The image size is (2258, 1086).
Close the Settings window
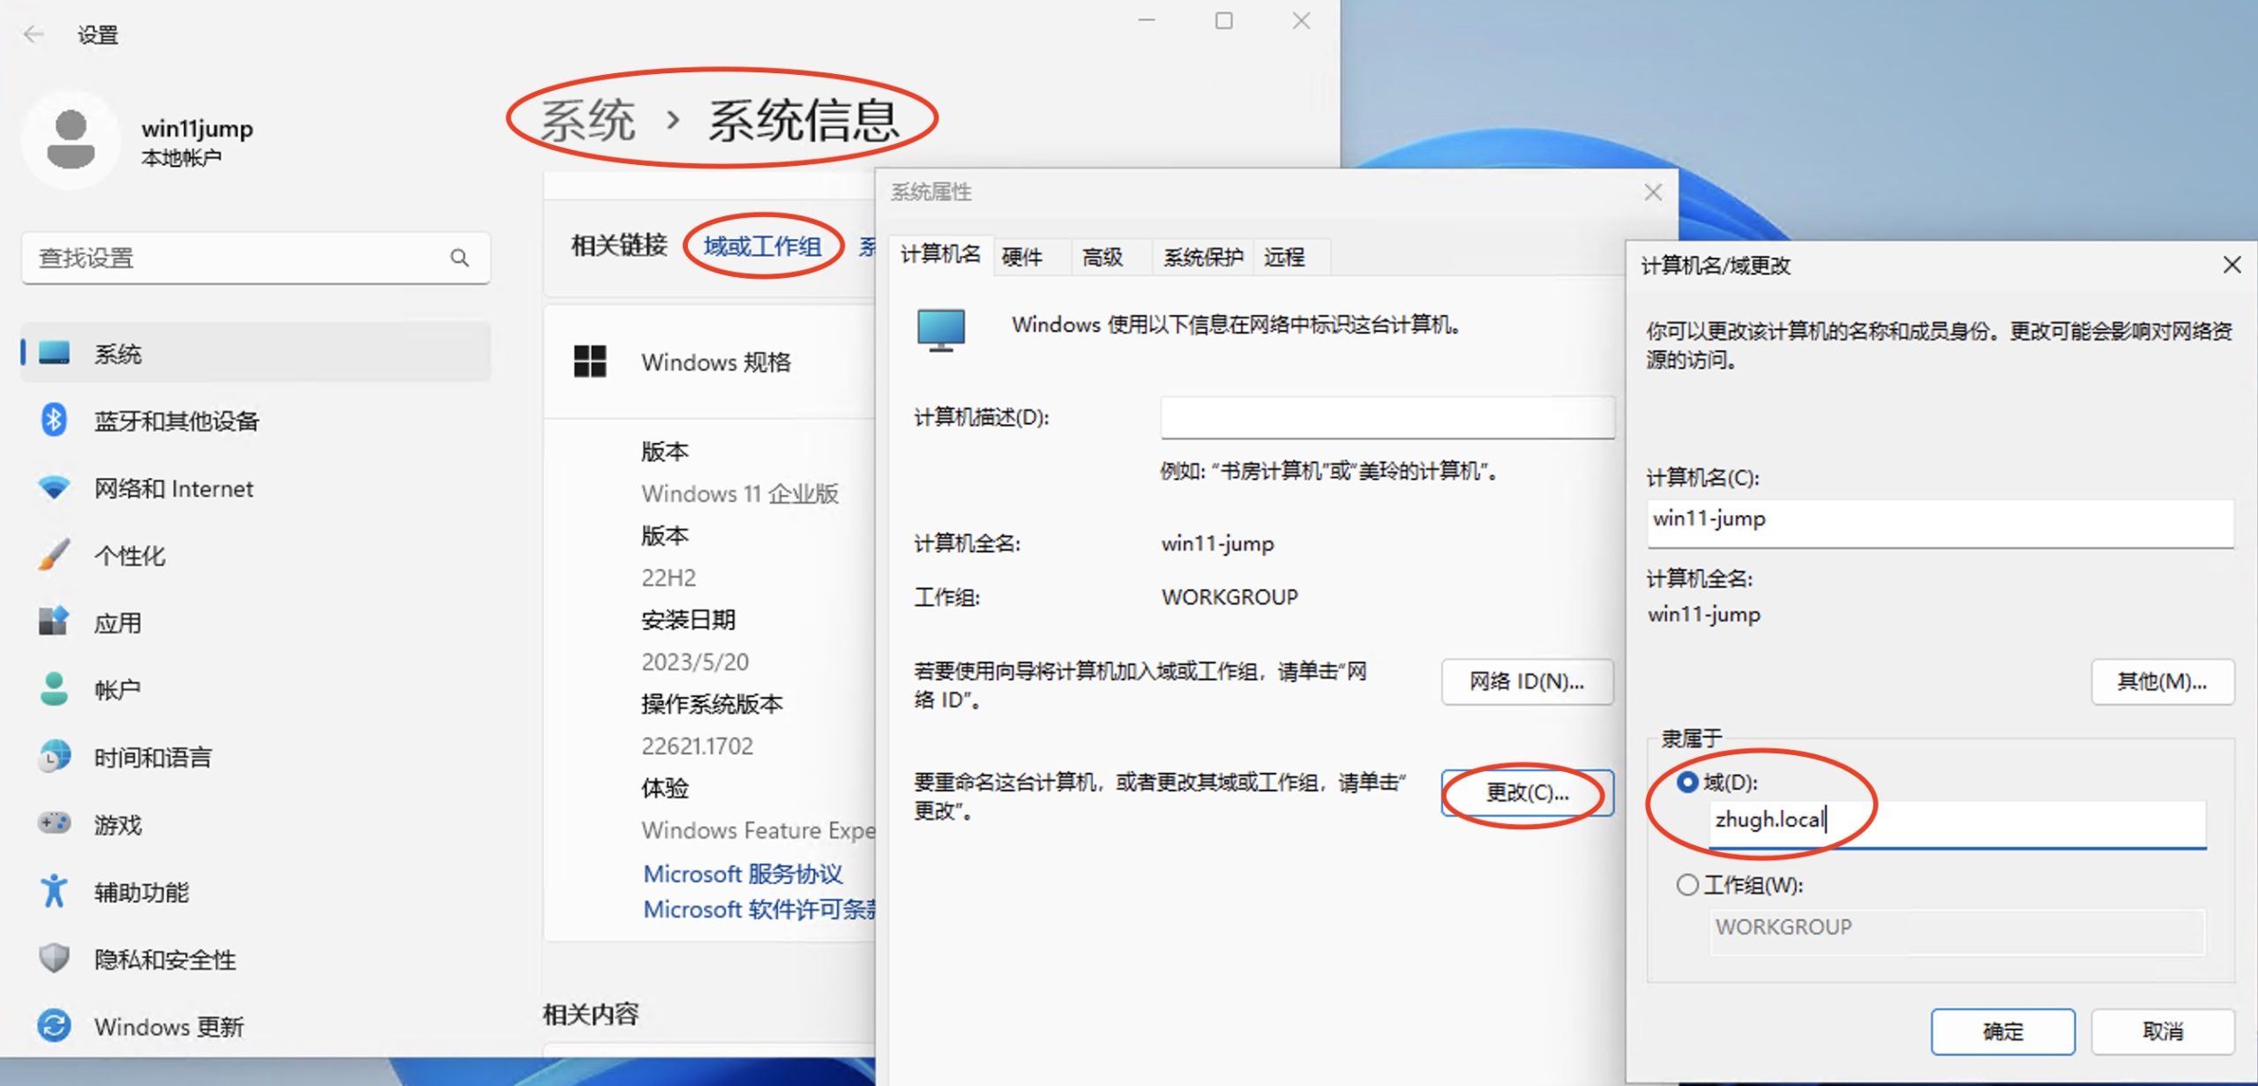(x=1301, y=20)
